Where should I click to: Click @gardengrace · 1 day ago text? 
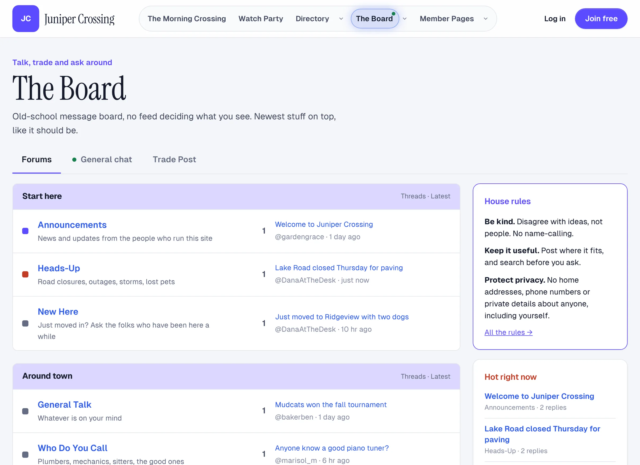pyautogui.click(x=318, y=237)
